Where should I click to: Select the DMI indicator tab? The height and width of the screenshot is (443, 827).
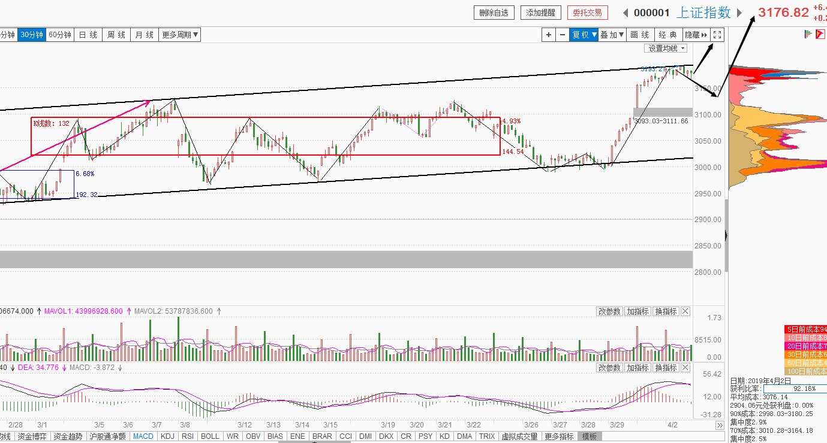point(366,436)
